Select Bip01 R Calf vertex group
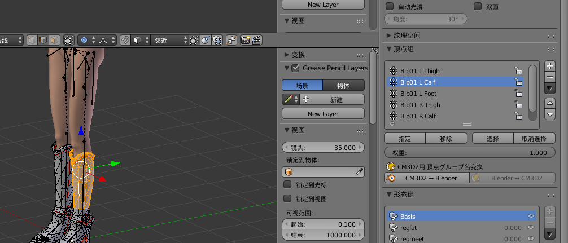This screenshot has height=243, width=568. click(455, 116)
